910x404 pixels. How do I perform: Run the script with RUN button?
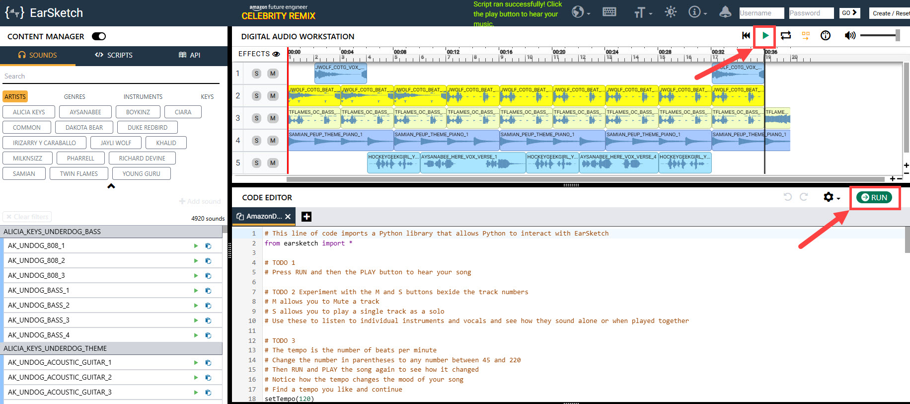pyautogui.click(x=874, y=197)
